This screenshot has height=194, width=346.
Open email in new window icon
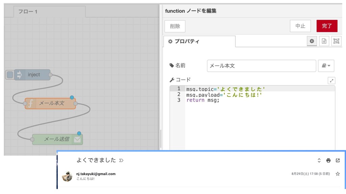click(x=338, y=160)
